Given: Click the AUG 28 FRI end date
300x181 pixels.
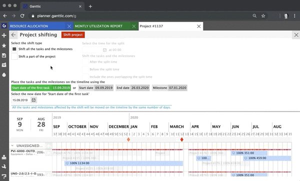Looking at the screenshot, I should [x=41, y=124].
